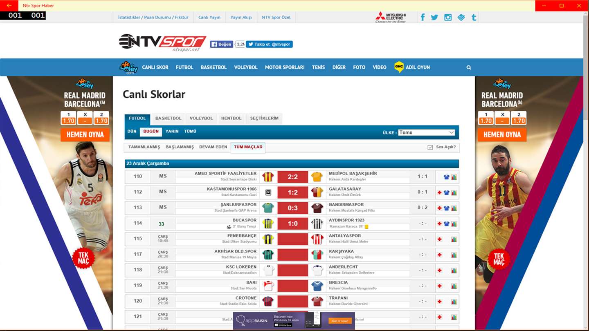Switch to the Voleybol scores tab
This screenshot has width=589, height=331.
click(x=201, y=119)
